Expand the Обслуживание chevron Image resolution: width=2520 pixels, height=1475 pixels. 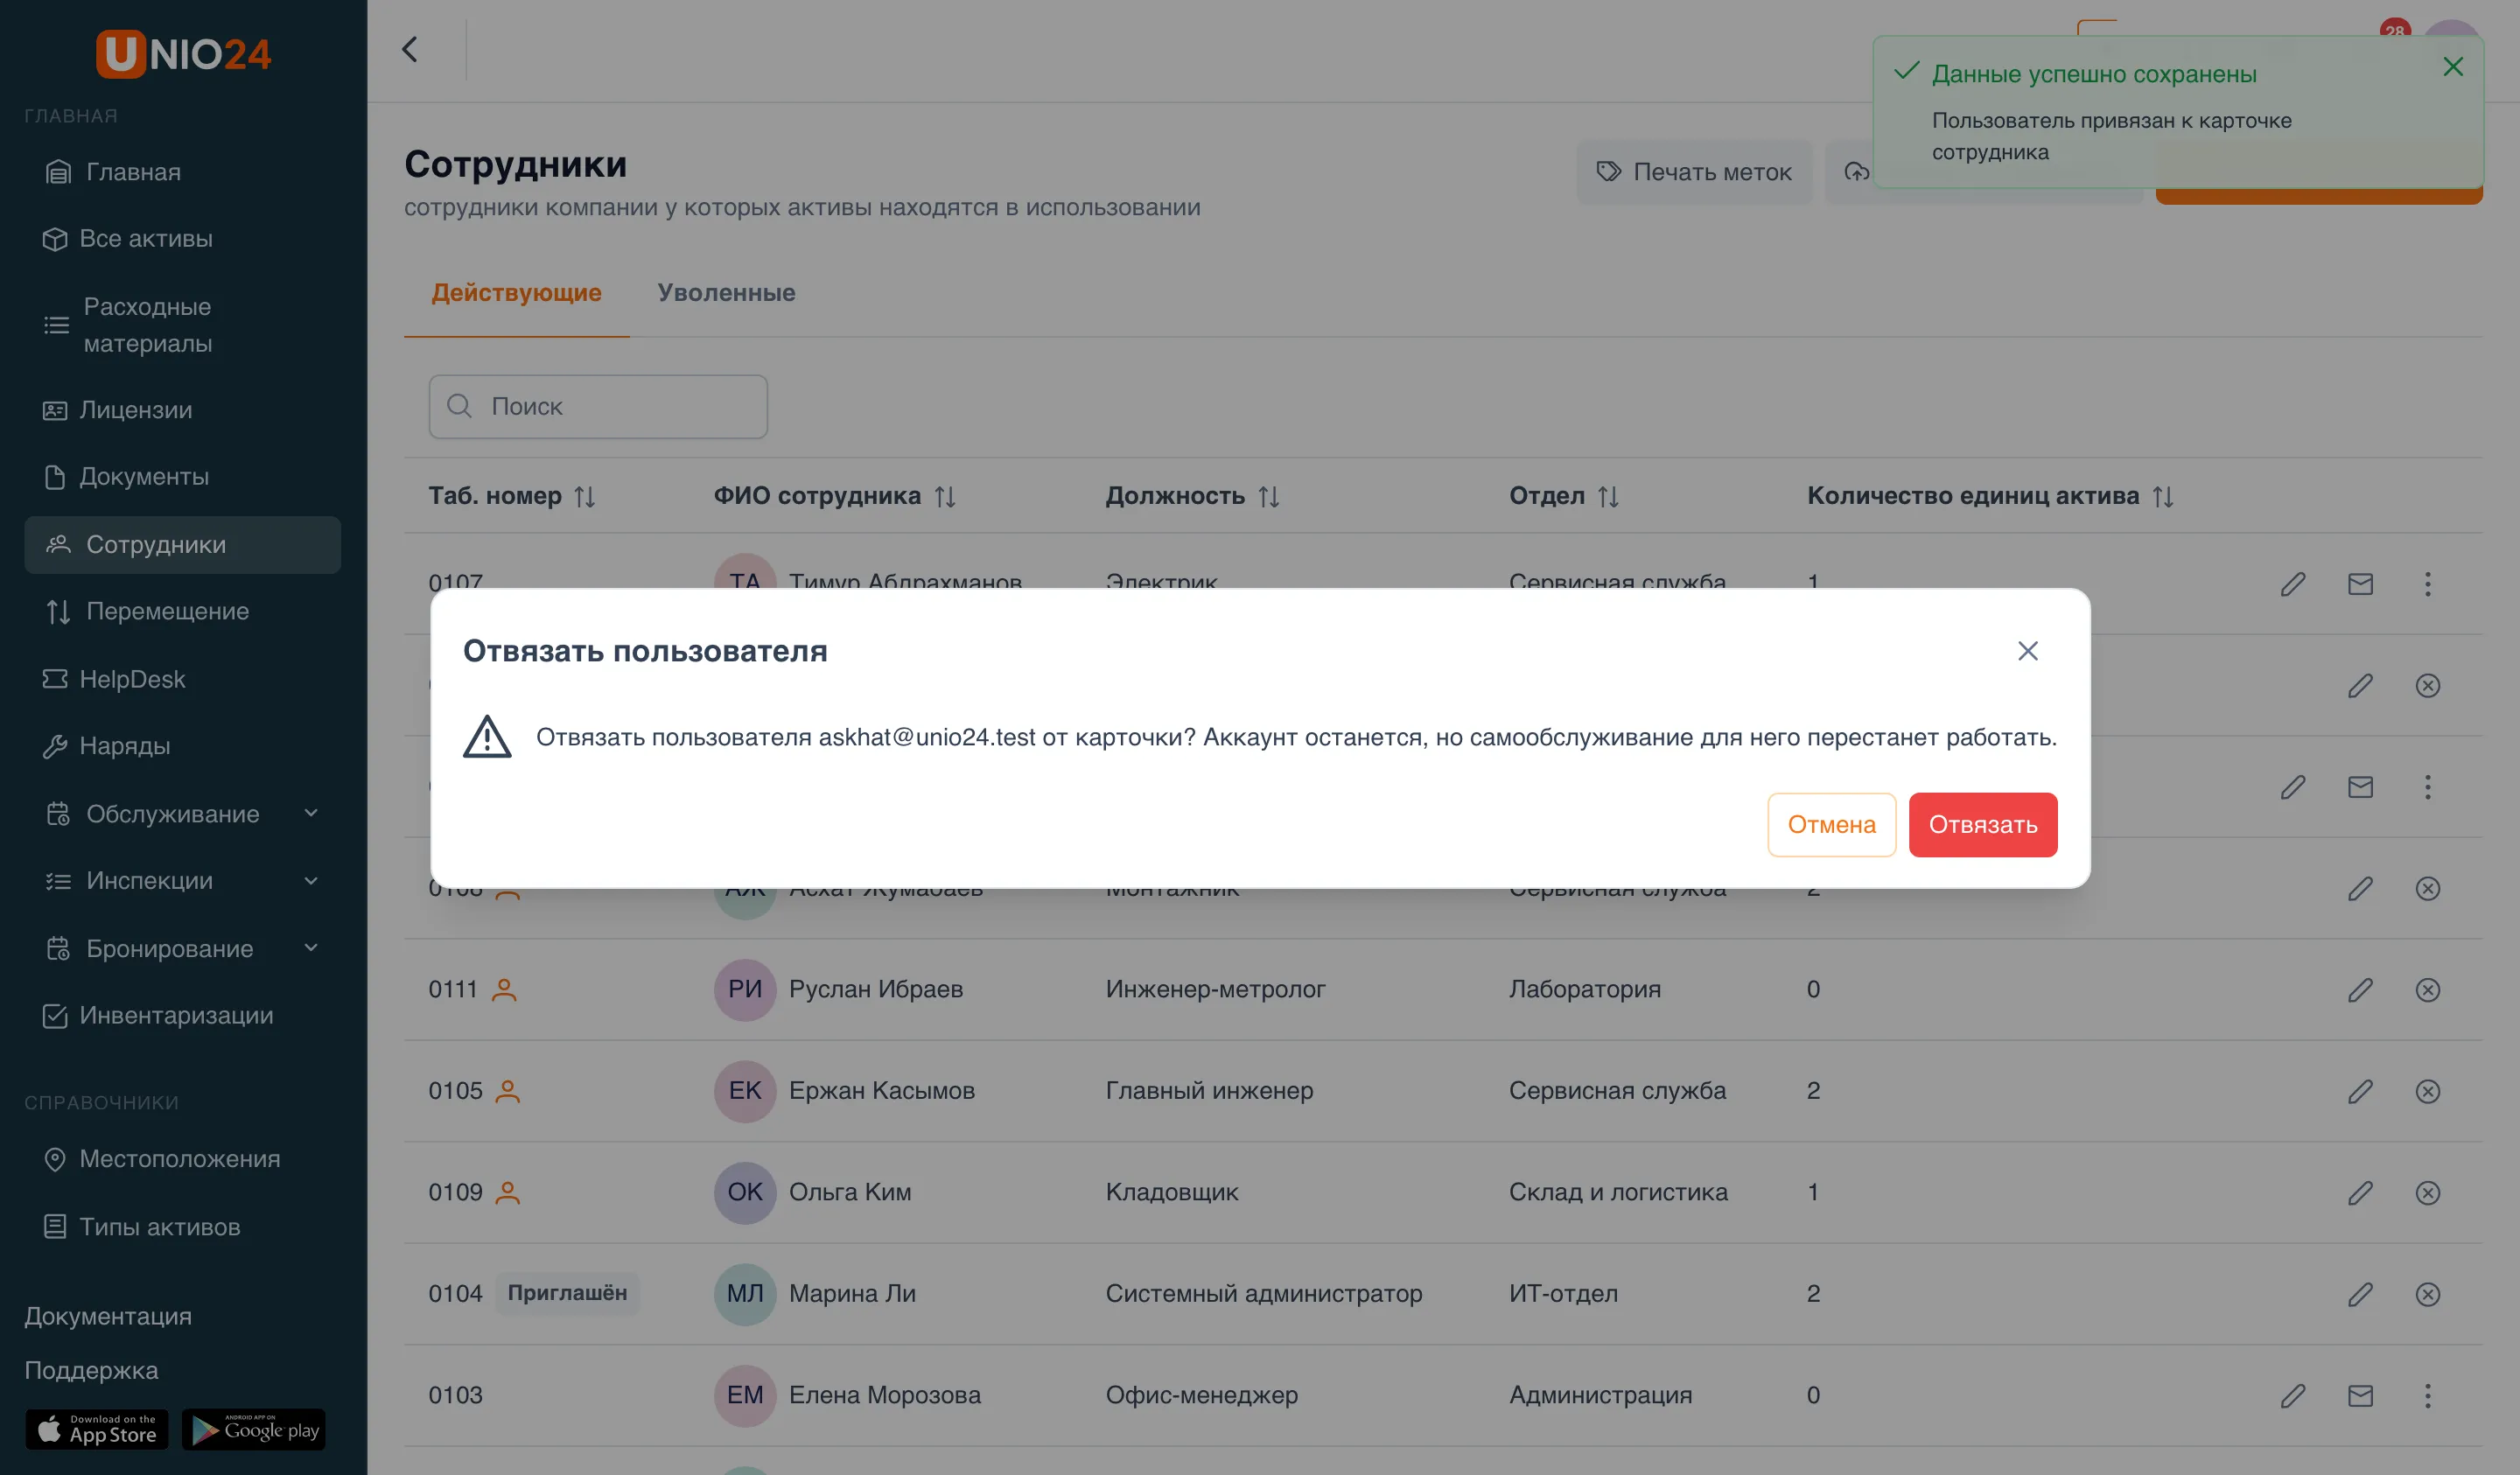coord(311,813)
